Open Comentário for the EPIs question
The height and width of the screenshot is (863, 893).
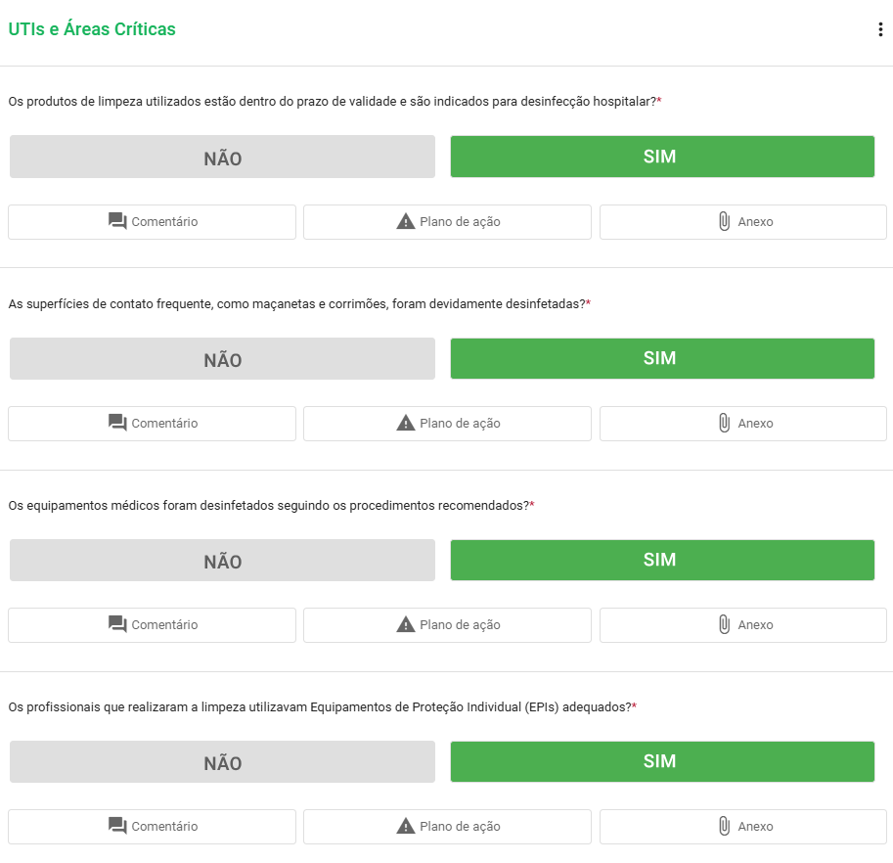(x=152, y=825)
